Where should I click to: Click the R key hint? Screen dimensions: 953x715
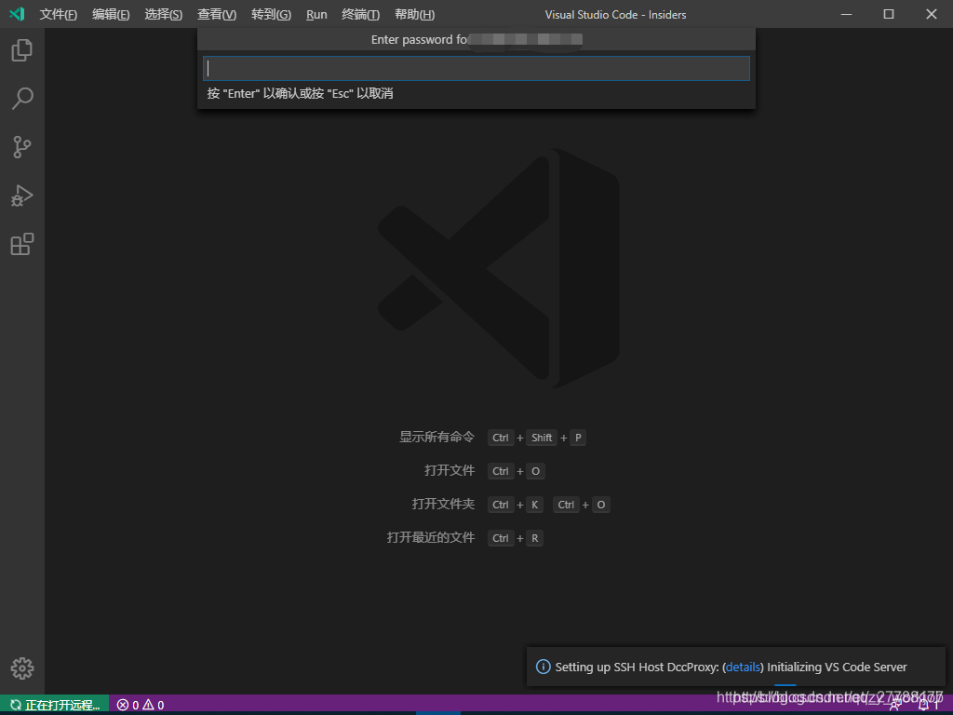tap(535, 538)
